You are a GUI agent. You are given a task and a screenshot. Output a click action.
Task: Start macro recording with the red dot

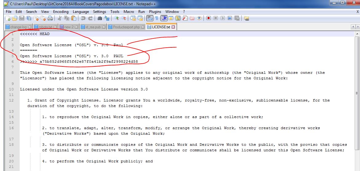208,18
